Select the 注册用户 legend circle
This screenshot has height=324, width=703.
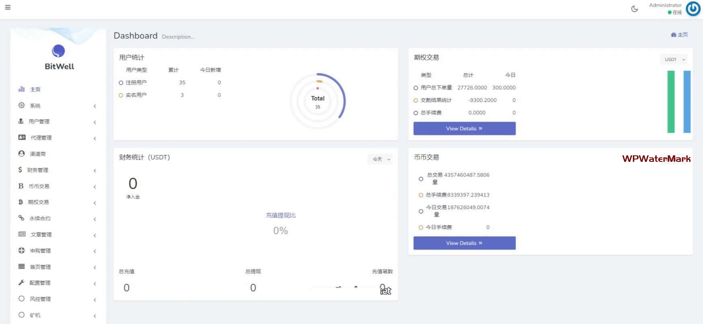121,83
